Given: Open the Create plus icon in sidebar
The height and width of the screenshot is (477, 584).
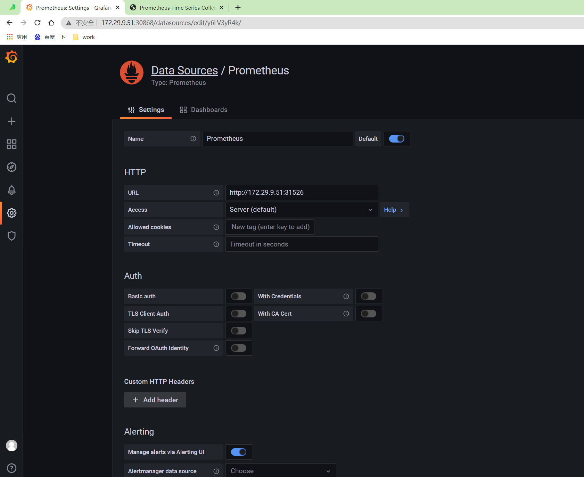Looking at the screenshot, I should pyautogui.click(x=11, y=121).
